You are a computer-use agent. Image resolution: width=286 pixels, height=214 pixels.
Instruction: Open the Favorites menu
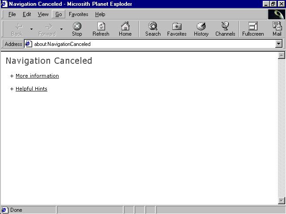click(x=79, y=14)
